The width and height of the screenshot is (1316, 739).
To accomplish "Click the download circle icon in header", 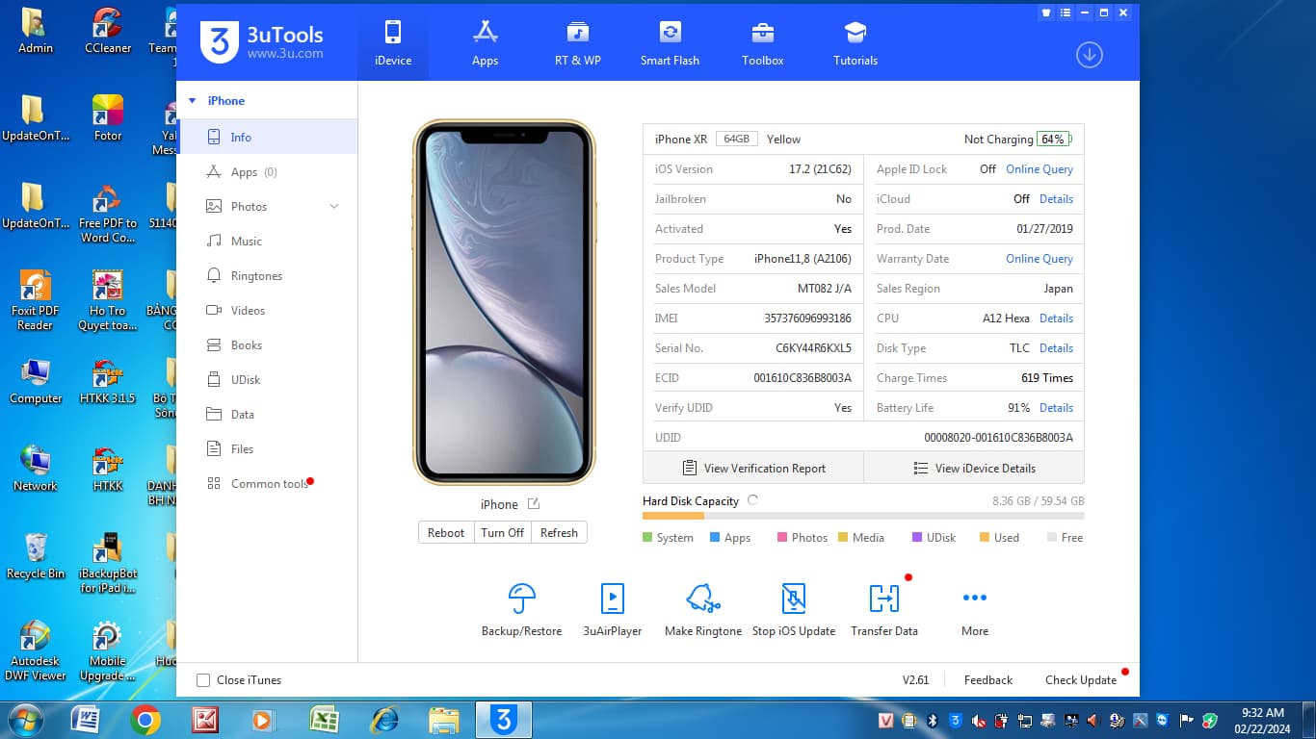I will [x=1090, y=55].
